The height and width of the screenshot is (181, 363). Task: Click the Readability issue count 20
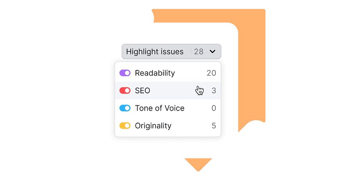point(211,73)
